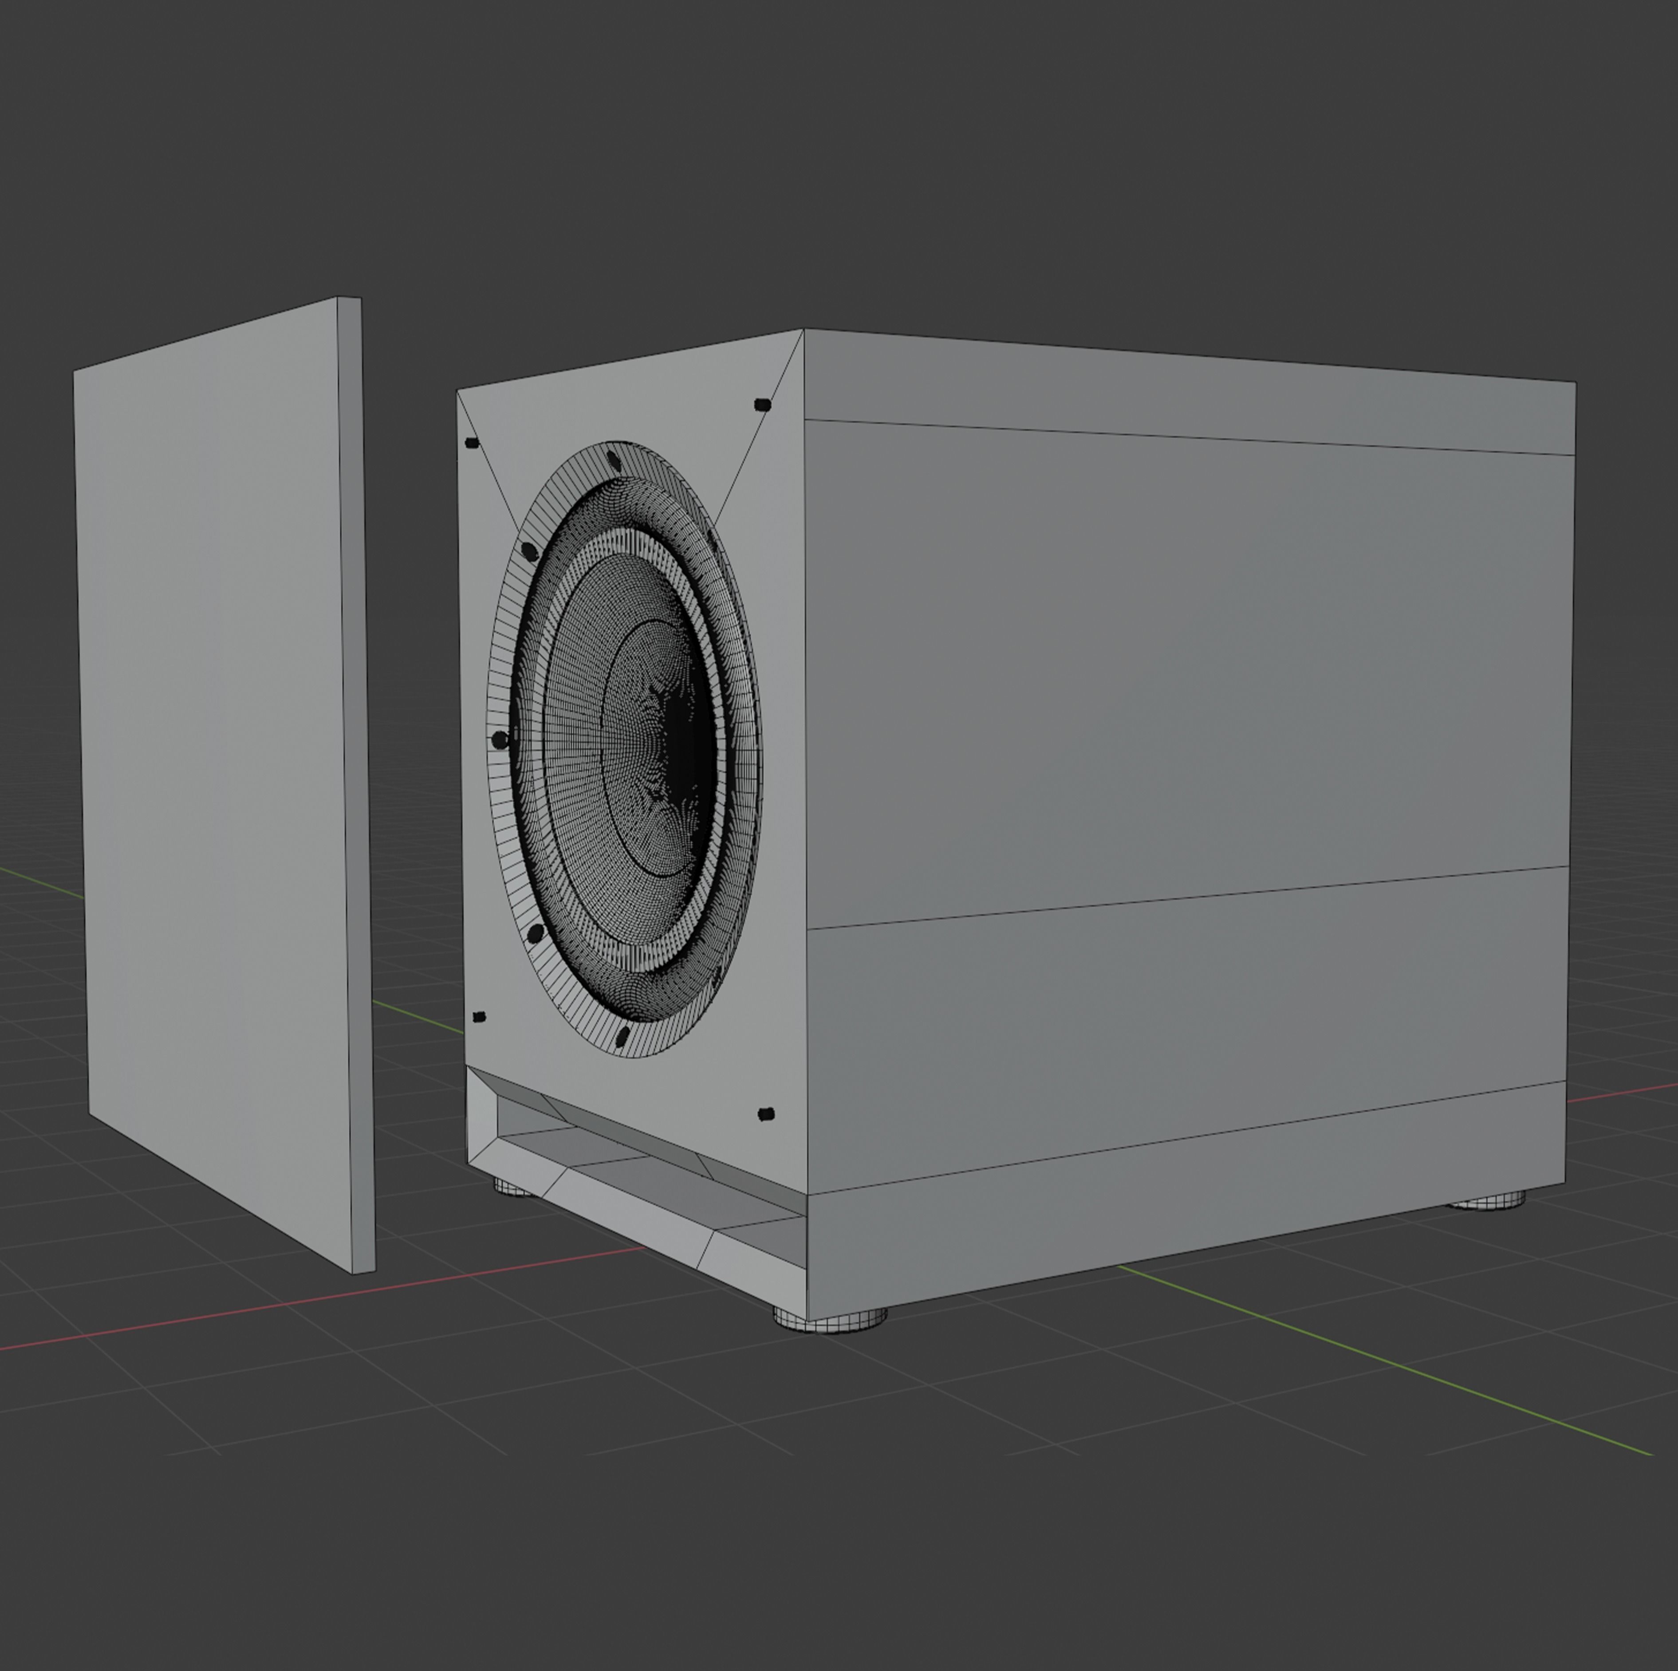Select the rear foot under cabinet's far end
This screenshot has width=1678, height=1671.
1488,1199
